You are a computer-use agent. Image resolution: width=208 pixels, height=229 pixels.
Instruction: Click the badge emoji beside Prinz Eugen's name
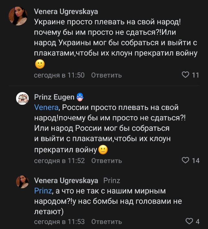point(80,97)
